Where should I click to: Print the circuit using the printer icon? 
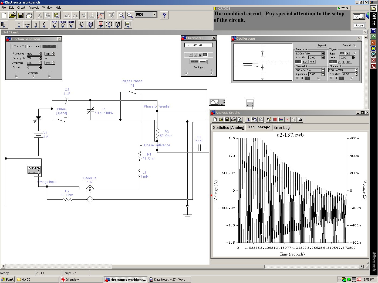29,15
